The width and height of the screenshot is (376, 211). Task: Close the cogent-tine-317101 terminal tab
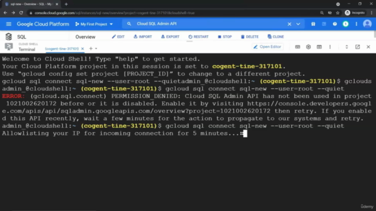coord(82,49)
